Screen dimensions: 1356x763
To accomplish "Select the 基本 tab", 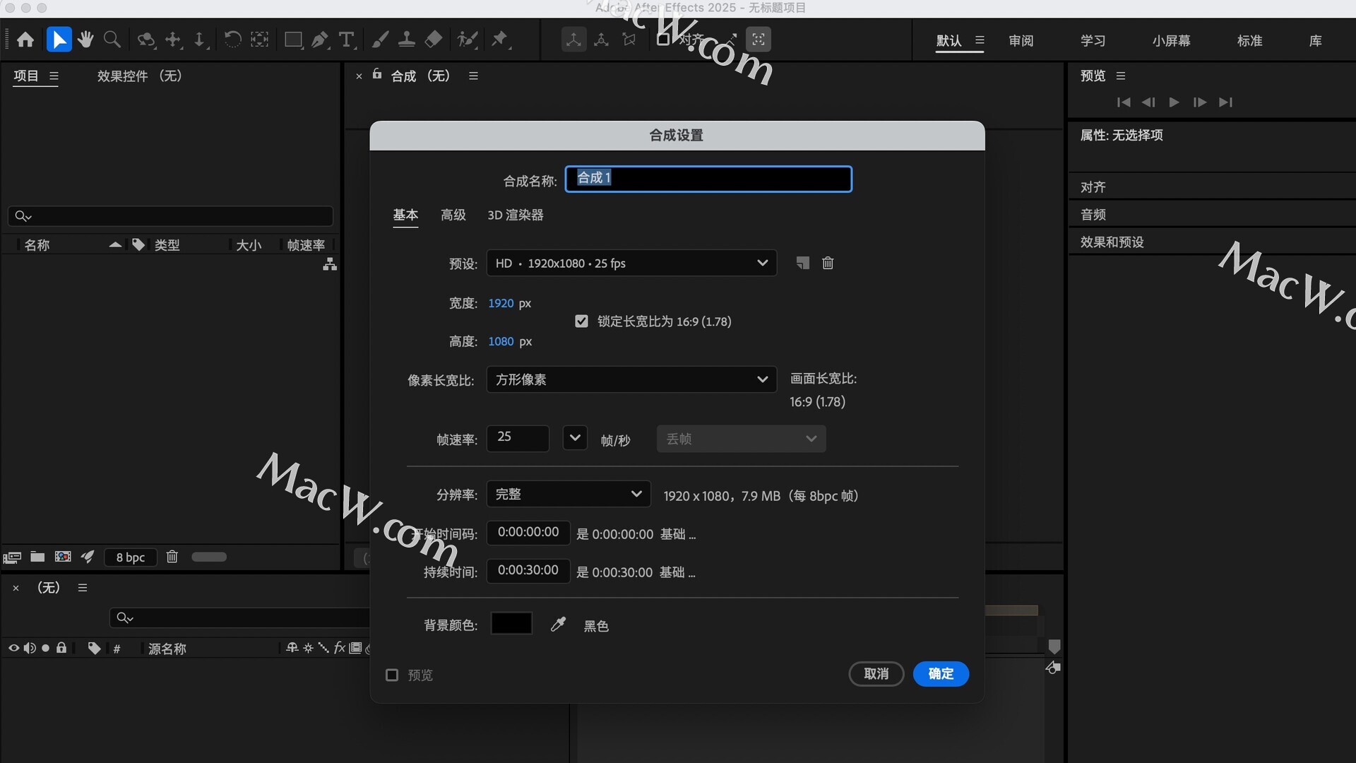I will click(405, 215).
